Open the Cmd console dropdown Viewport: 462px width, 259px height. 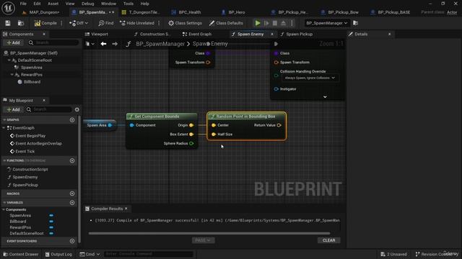coord(90,254)
